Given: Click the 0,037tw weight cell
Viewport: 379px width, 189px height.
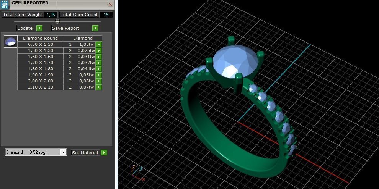Looking at the screenshot, I should (x=86, y=63).
